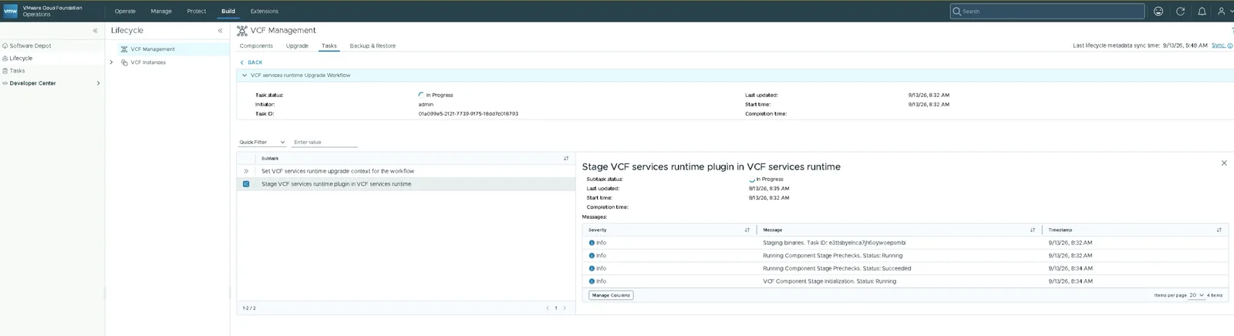The height and width of the screenshot is (336, 1234).
Task: Click 'VCF Component Stage Initialization' message
Action: coord(829,282)
